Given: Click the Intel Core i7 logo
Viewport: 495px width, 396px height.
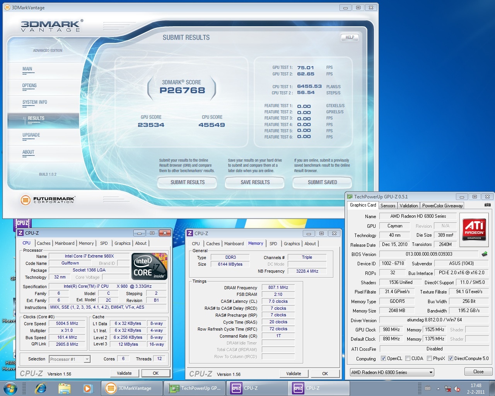Looking at the screenshot, I should tap(149, 266).
